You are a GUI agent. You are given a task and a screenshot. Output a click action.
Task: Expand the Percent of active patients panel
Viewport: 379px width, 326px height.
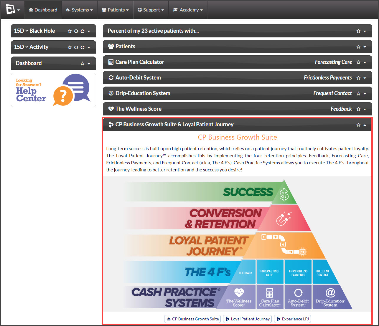[365, 31]
